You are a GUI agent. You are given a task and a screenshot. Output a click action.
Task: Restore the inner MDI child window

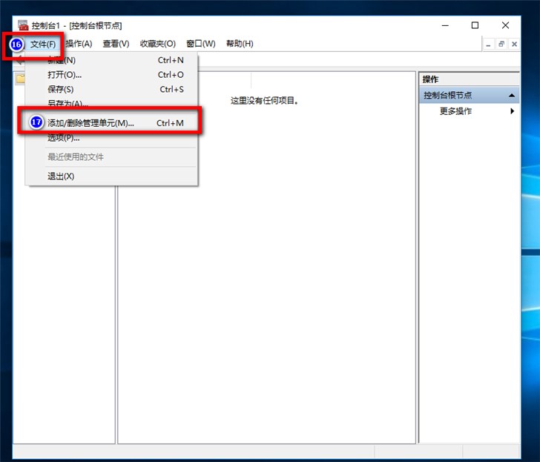point(501,44)
